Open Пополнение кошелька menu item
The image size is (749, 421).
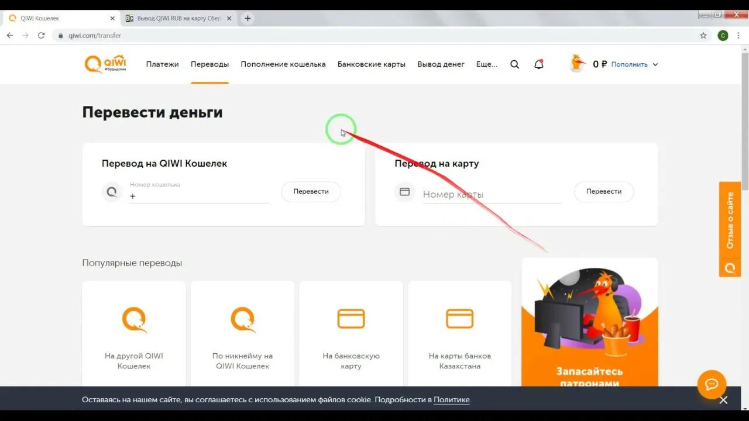tap(283, 64)
